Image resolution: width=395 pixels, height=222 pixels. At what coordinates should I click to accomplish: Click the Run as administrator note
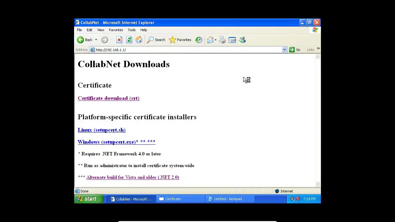136,166
